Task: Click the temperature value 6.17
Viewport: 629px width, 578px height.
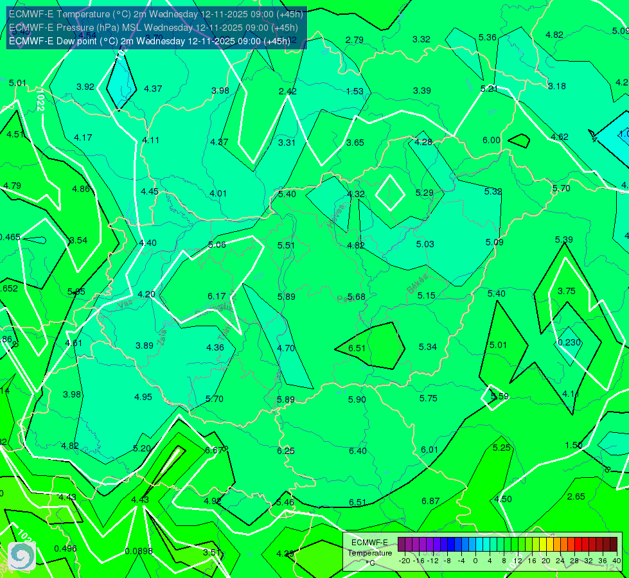Action: coord(217,296)
